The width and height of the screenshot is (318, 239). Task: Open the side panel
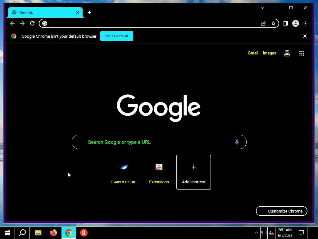pyautogui.click(x=286, y=23)
